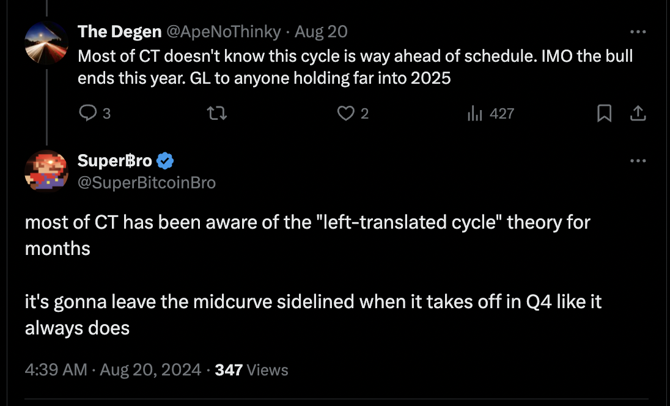This screenshot has width=670, height=406.
Task: Share The Degen's tweet
Action: (x=638, y=113)
